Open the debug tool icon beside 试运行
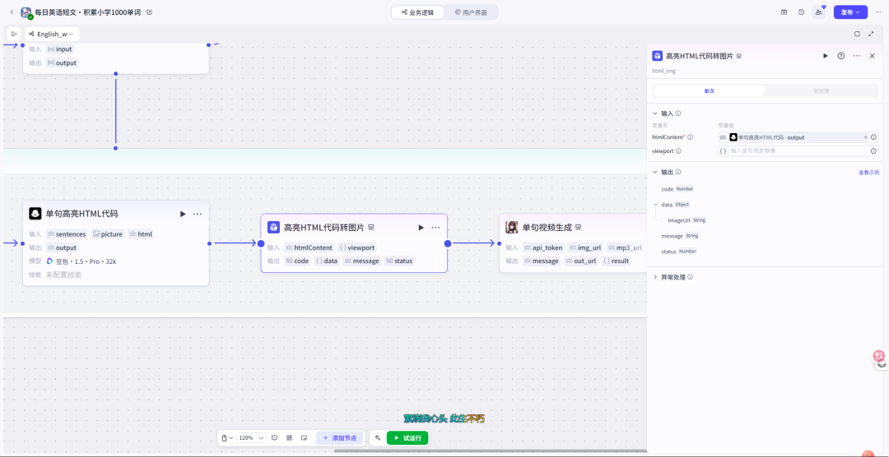Viewport: 889px width, 457px height. [x=378, y=438]
